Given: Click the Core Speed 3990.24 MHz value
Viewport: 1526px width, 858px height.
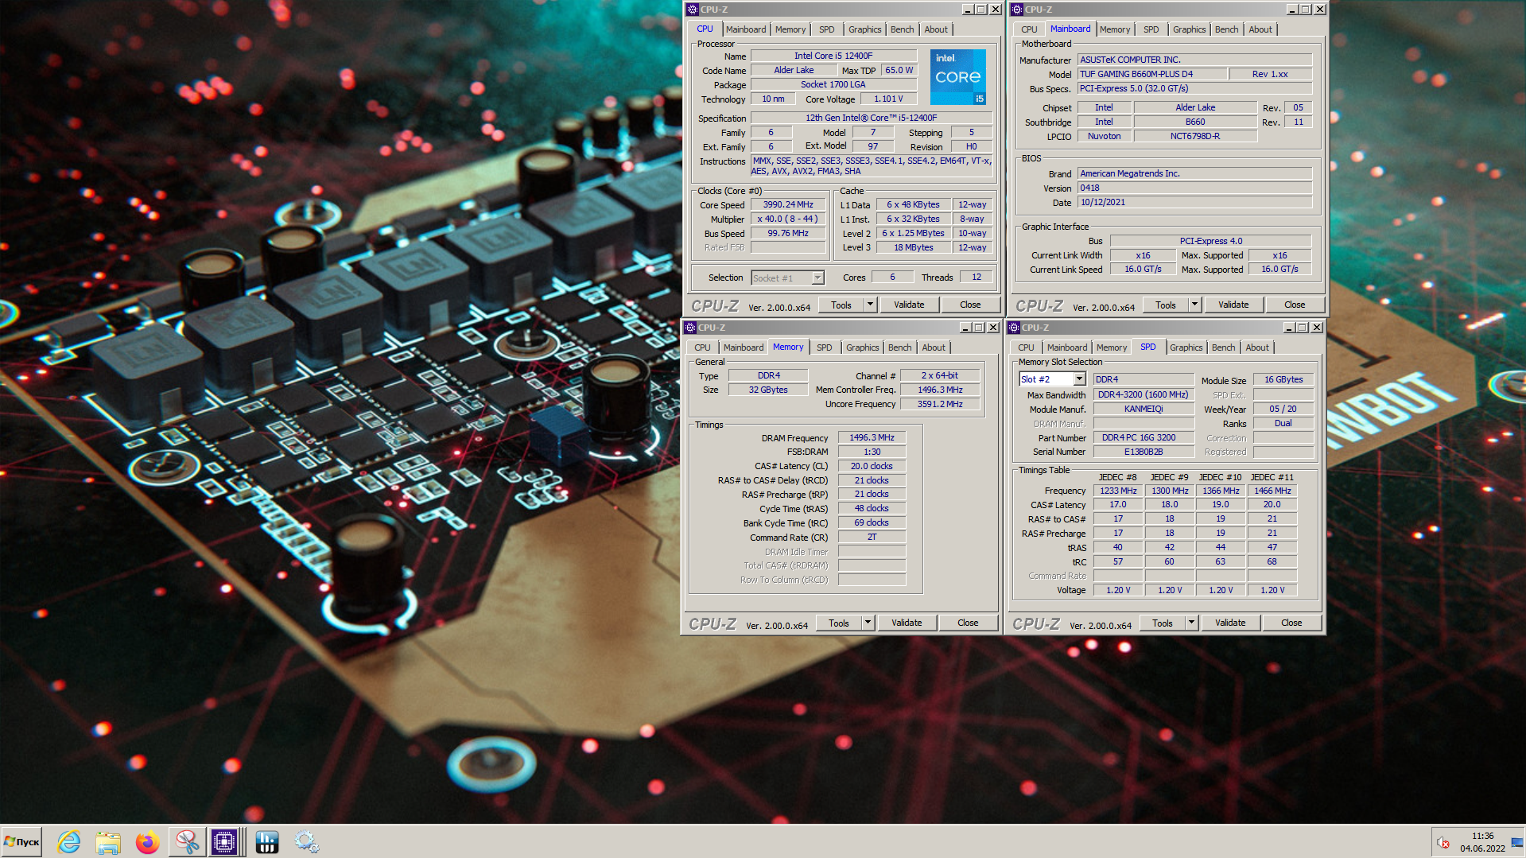Looking at the screenshot, I should tap(788, 204).
